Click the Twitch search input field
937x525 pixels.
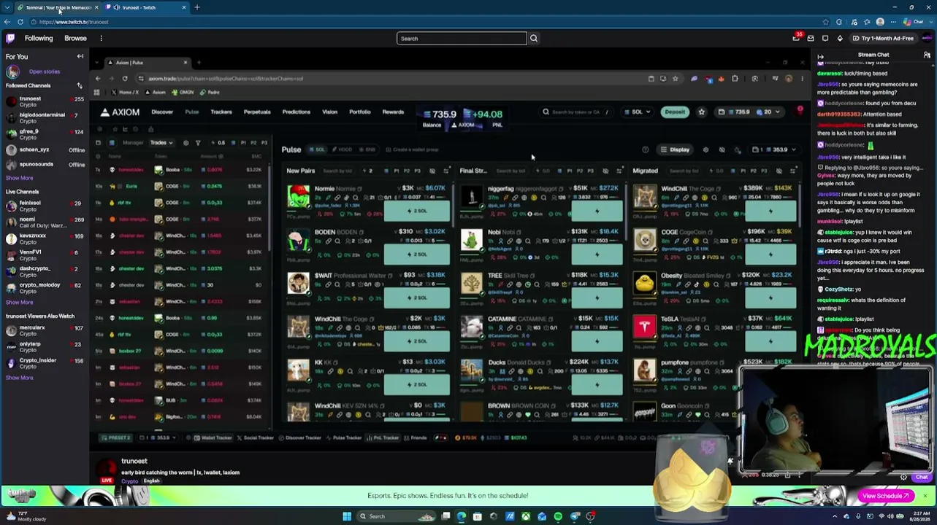pyautogui.click(x=462, y=38)
